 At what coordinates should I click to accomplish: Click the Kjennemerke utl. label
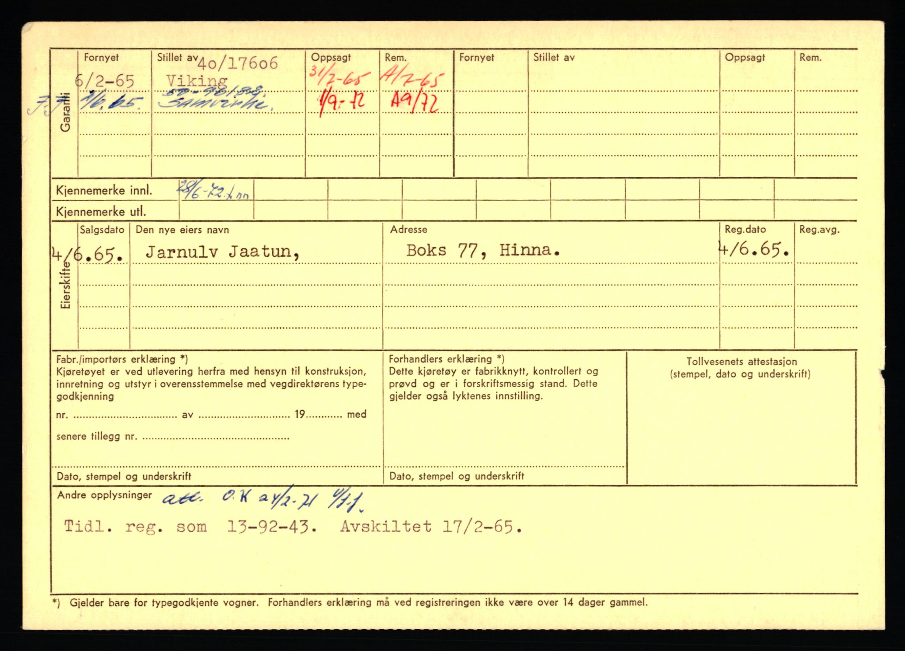click(101, 212)
